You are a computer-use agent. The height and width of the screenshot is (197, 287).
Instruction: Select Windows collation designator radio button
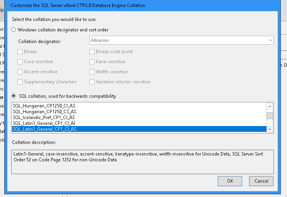(x=14, y=29)
